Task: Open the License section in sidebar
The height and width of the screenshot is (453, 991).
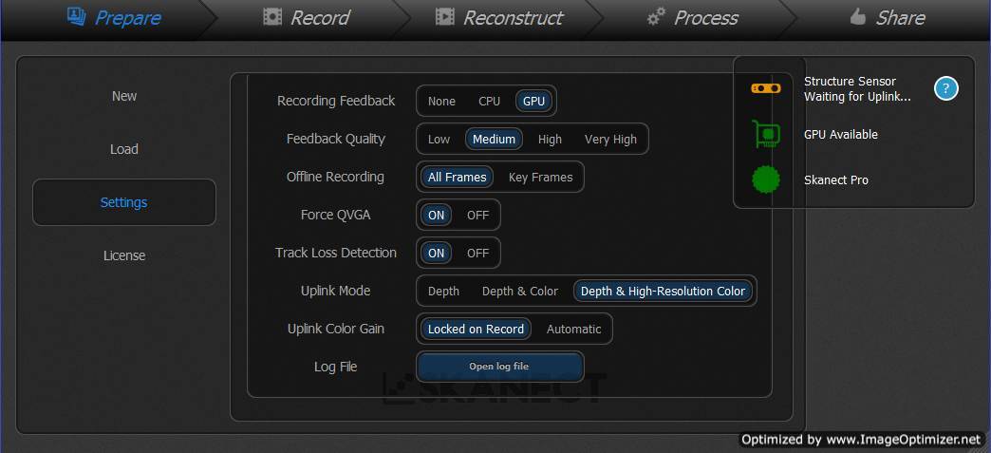Action: (124, 255)
